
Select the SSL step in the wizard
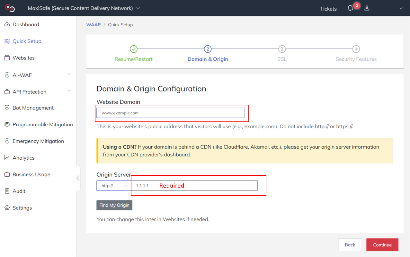click(x=282, y=49)
